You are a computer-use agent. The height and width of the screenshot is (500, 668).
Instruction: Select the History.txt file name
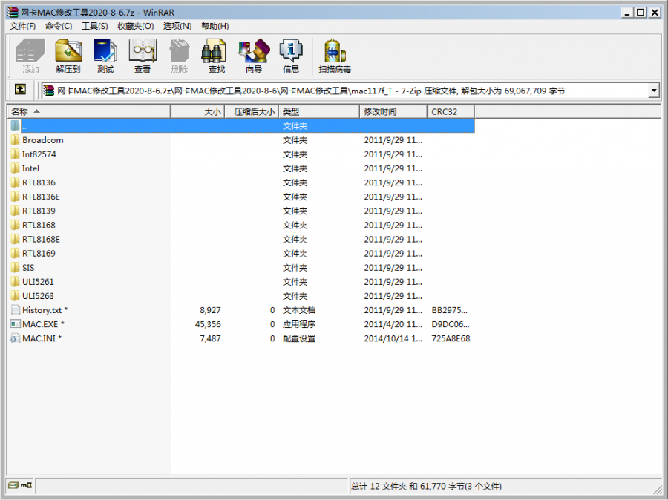coord(45,310)
